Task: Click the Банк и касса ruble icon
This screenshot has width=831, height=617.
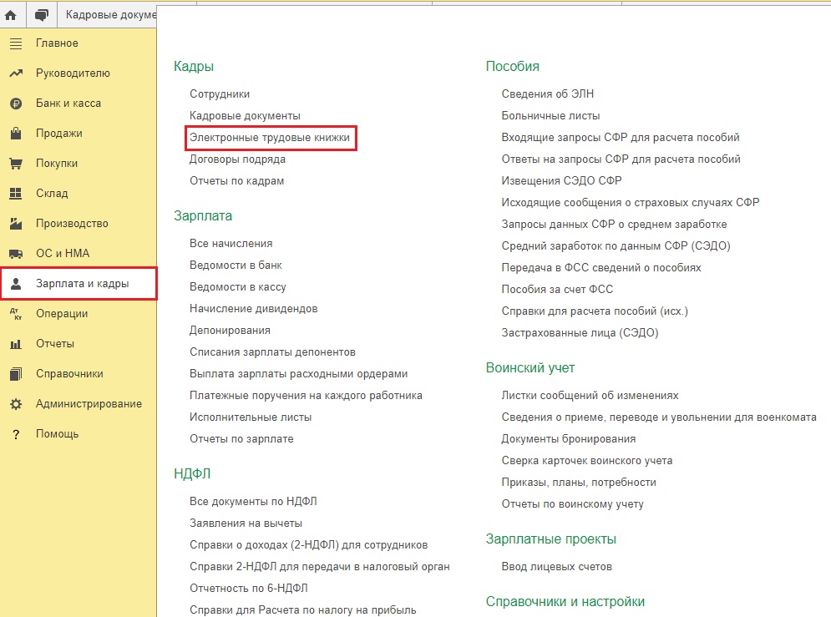Action: (x=16, y=104)
